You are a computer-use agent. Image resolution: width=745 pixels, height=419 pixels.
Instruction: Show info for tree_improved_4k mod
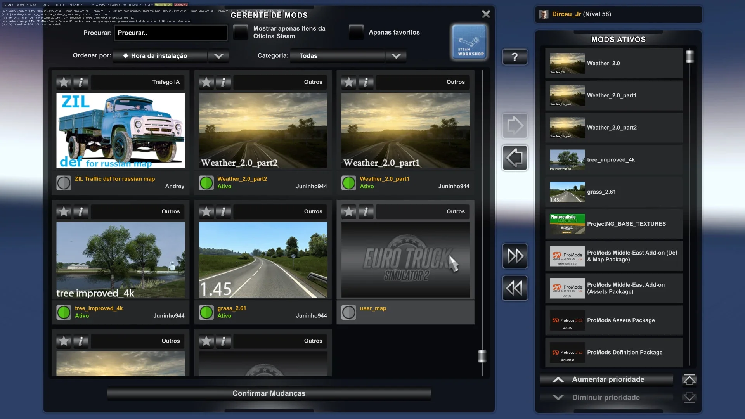(81, 212)
